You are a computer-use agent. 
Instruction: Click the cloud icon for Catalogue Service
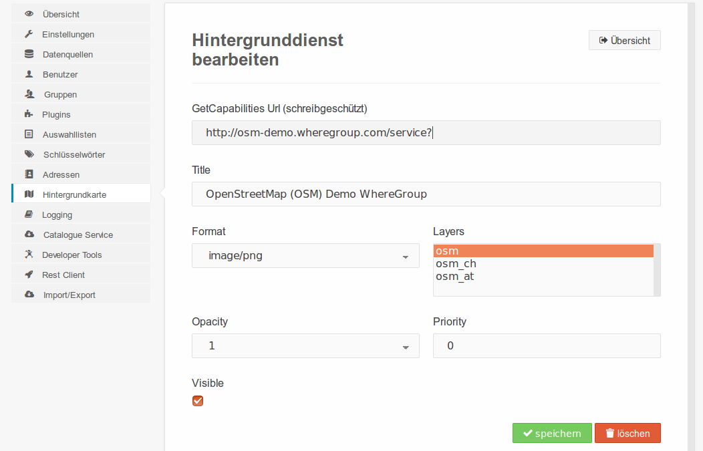tap(29, 234)
